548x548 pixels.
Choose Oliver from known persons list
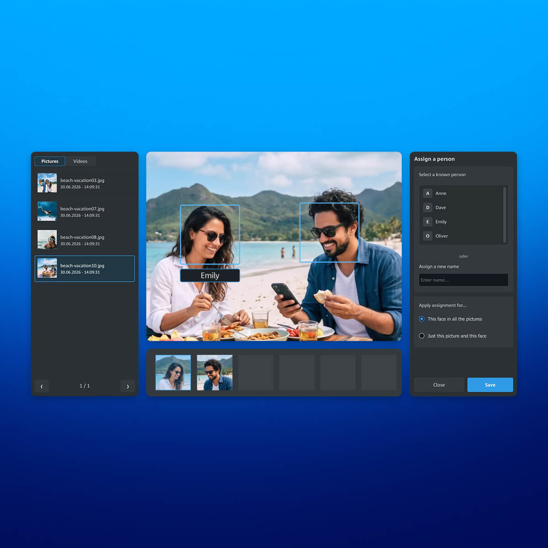(461, 236)
